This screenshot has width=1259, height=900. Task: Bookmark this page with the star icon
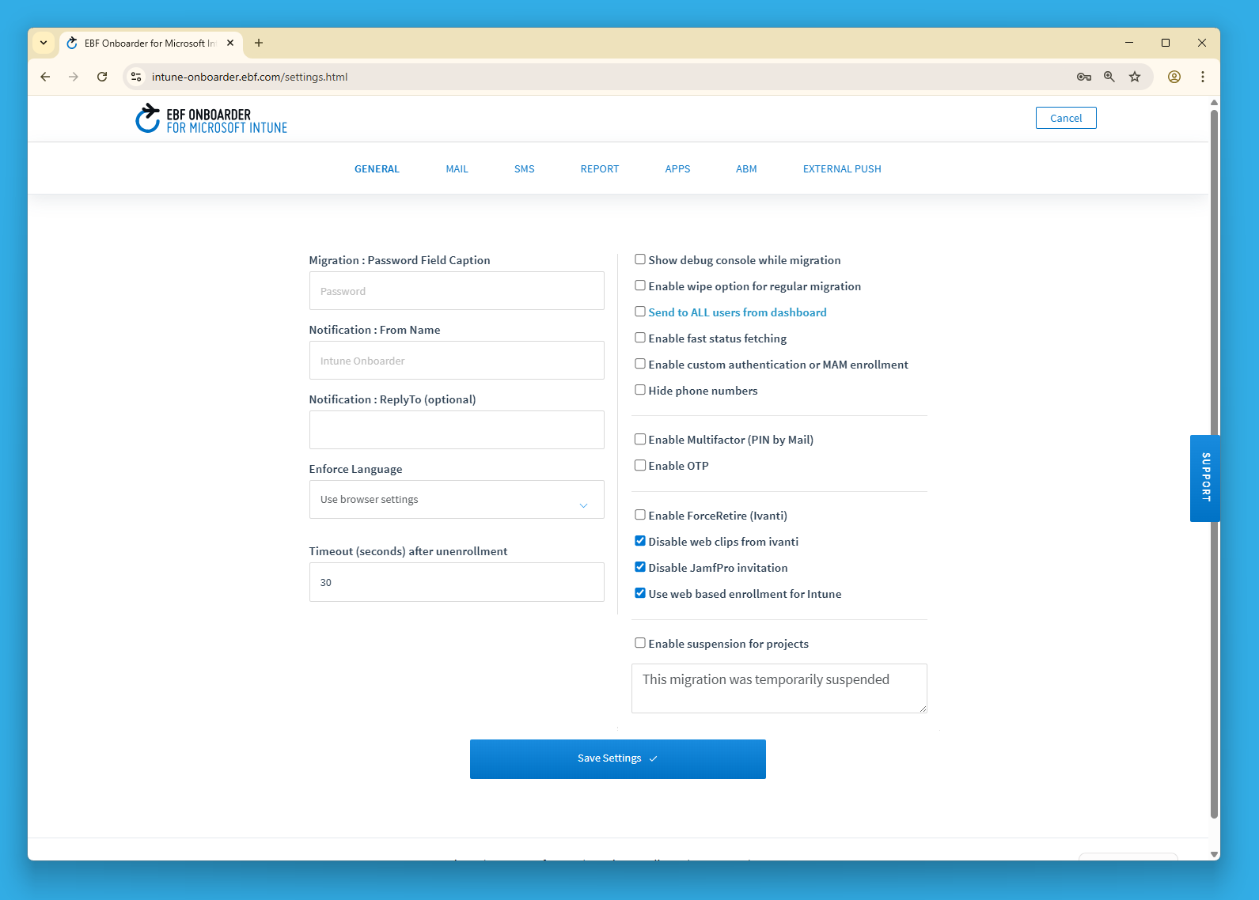(x=1135, y=77)
